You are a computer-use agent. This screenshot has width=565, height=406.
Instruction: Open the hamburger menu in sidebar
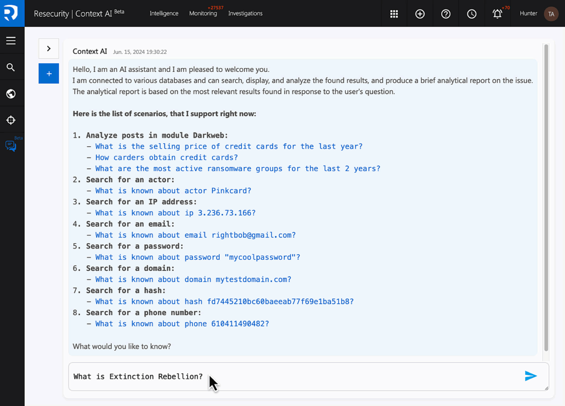(x=11, y=41)
